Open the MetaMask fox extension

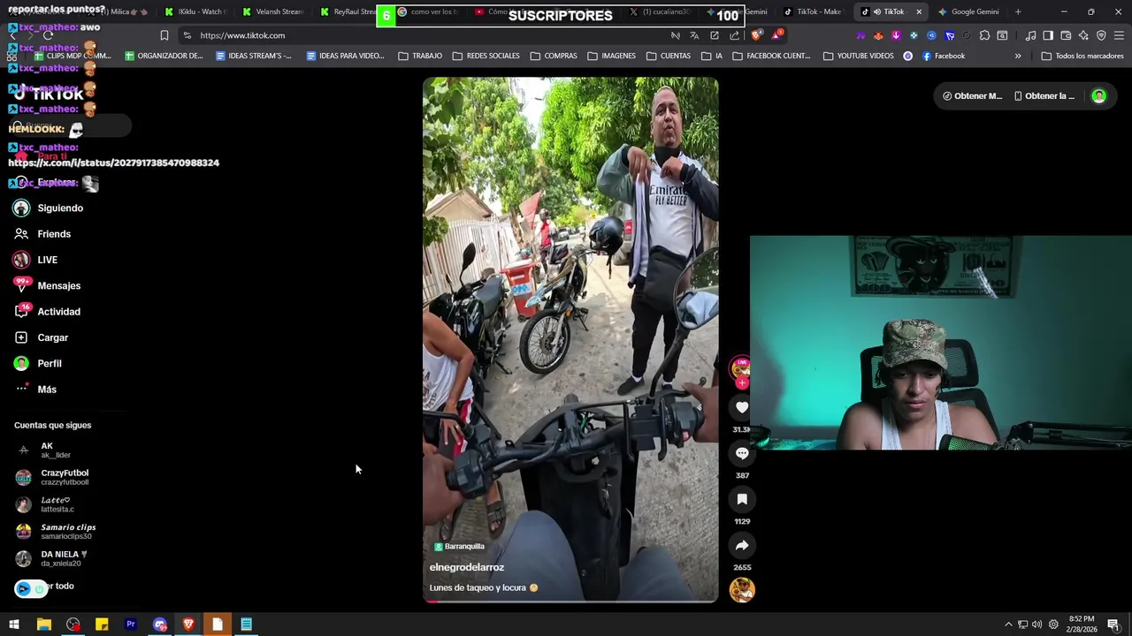[x=878, y=35]
